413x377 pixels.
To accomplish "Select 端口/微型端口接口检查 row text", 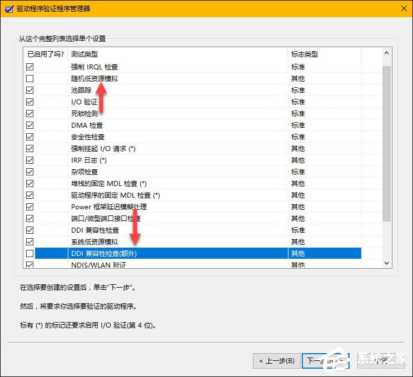I will pyautogui.click(x=106, y=218).
